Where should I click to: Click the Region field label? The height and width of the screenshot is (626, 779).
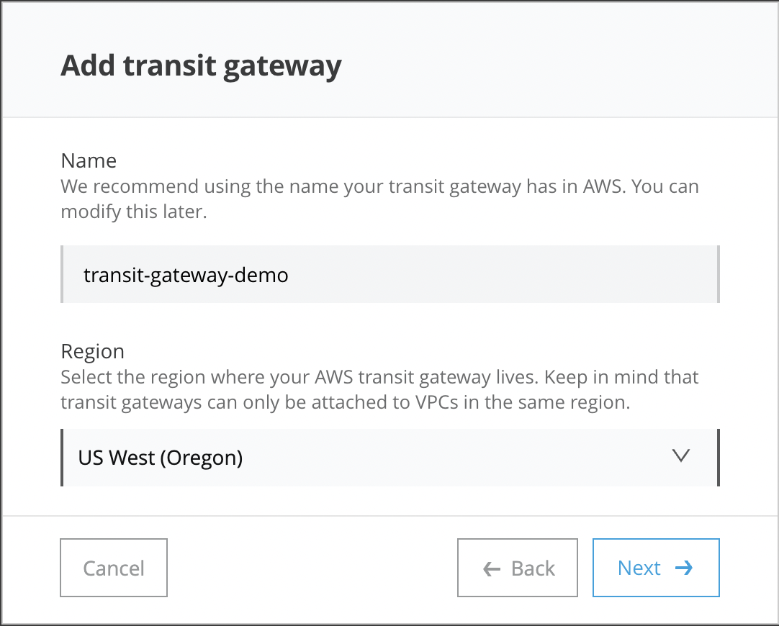click(x=92, y=351)
